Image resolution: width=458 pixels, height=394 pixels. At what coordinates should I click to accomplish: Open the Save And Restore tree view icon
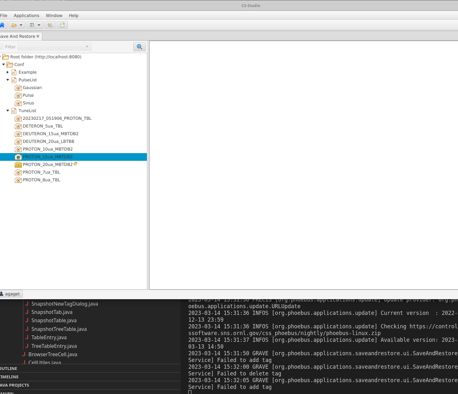50,25
